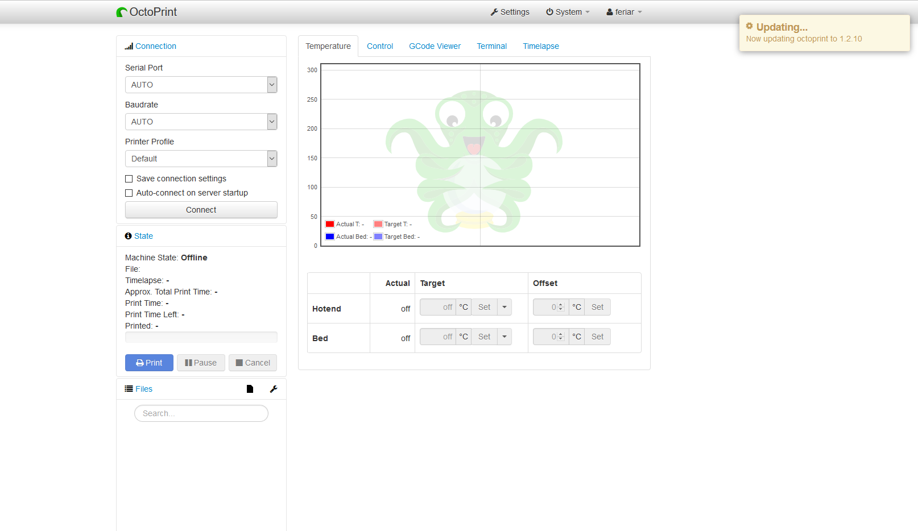918x531 pixels.
Task: Click the gear icon in Updating notification
Action: [750, 26]
